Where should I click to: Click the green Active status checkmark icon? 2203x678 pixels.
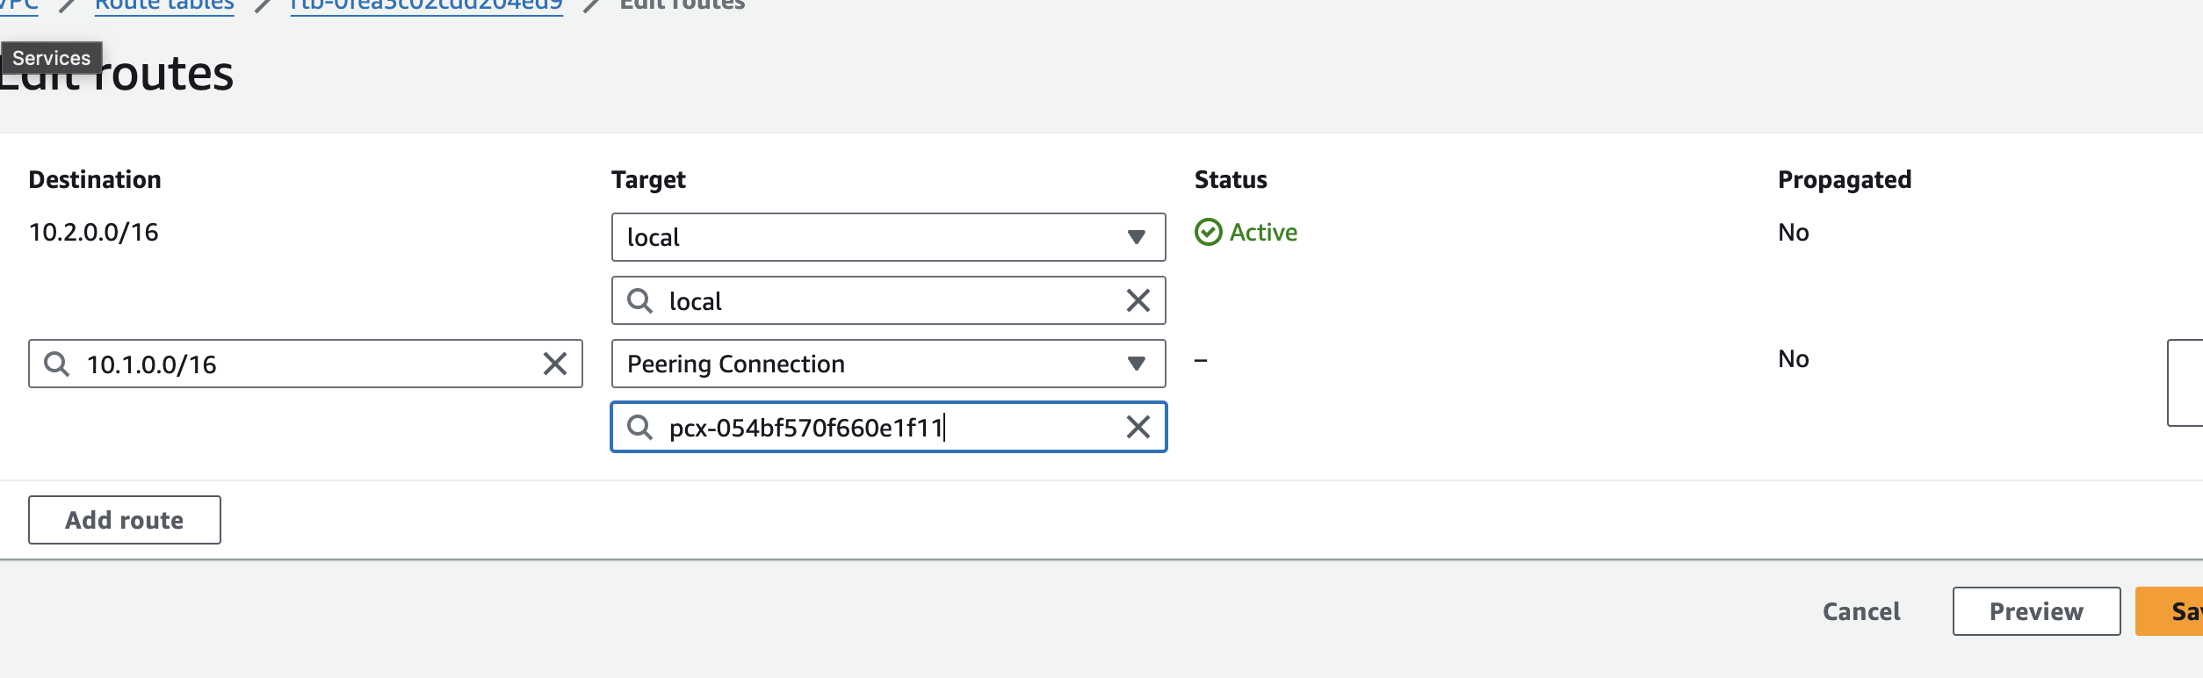tap(1209, 232)
